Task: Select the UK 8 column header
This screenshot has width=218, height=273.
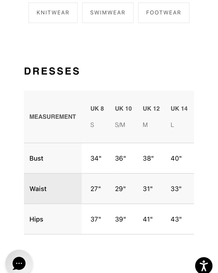Action: coord(97,109)
